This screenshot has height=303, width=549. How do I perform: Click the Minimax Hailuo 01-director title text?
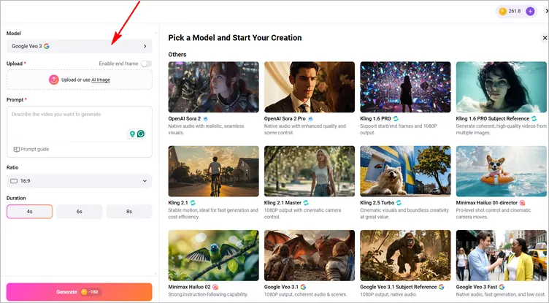coord(487,203)
